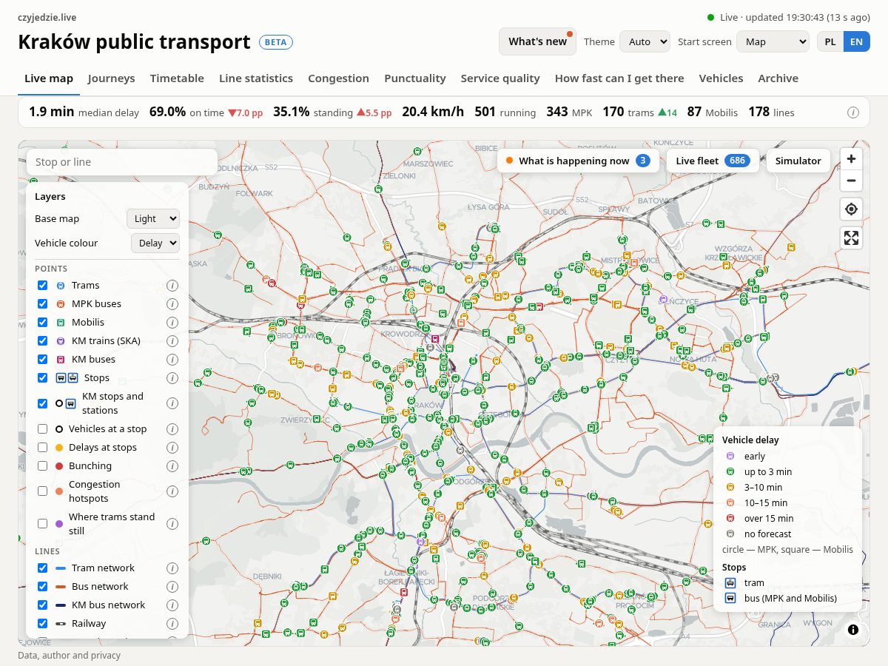
Task: Locate my position on the map
Action: point(852,209)
